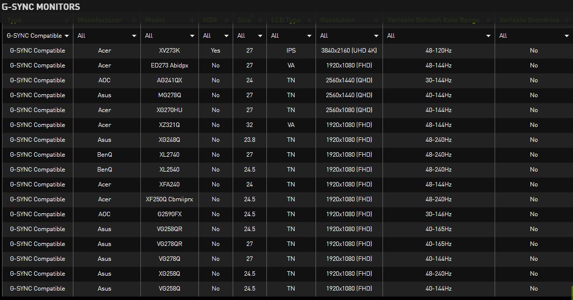The image size is (573, 300).
Task: Click the 2560x1440 (QHD) cell in MG278Q row
Action: 349,95
